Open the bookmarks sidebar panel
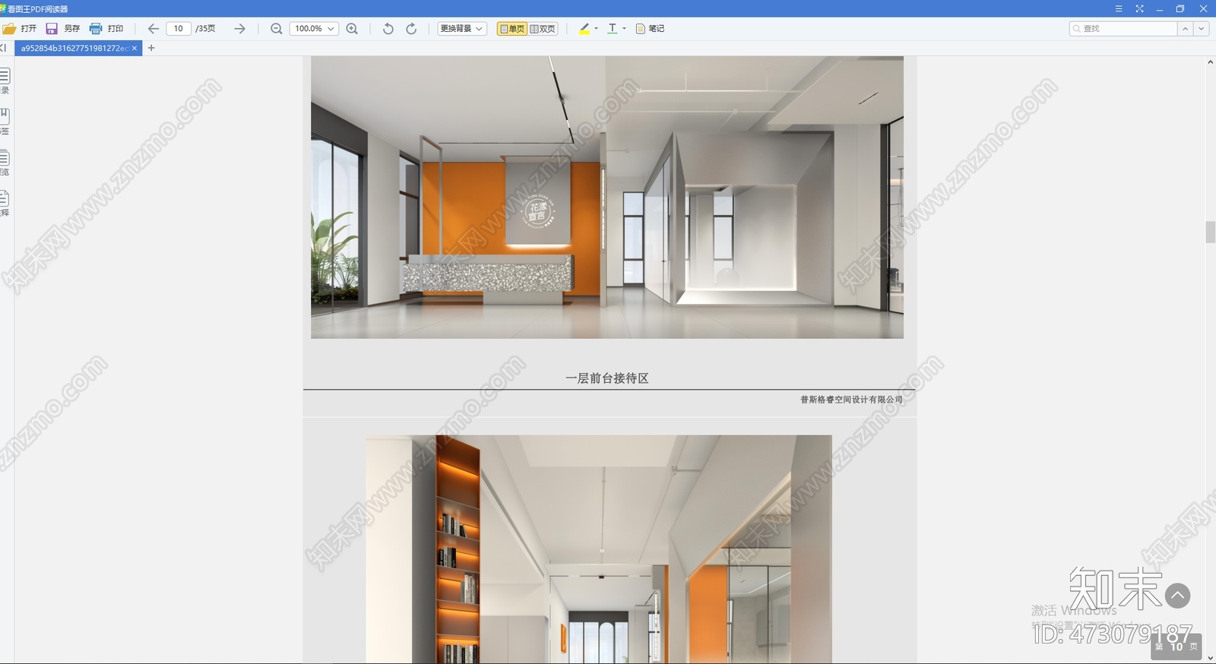The width and height of the screenshot is (1216, 664). pos(5,122)
